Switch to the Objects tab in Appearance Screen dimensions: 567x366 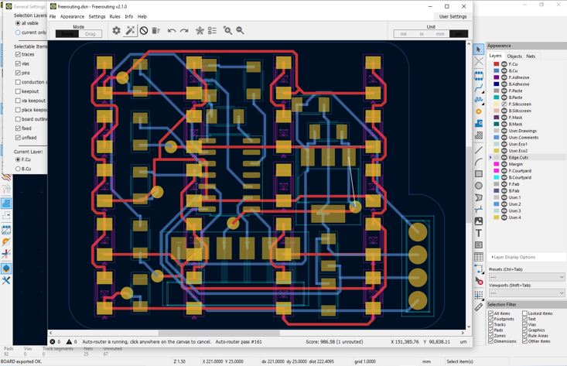[x=514, y=56]
